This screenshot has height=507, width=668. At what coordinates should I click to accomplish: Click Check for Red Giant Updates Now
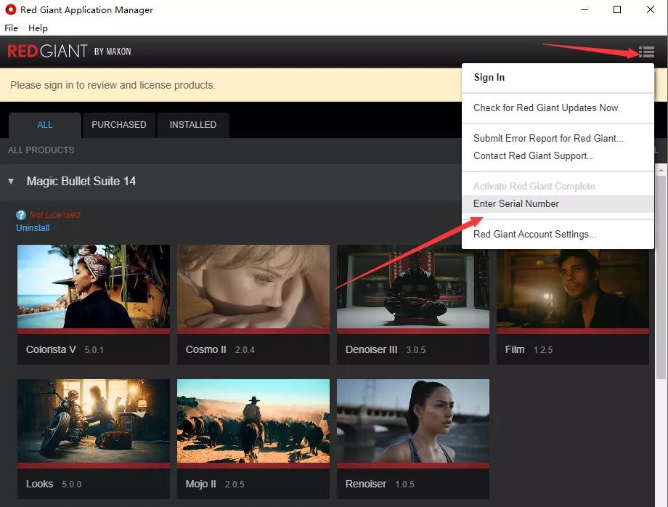click(545, 108)
